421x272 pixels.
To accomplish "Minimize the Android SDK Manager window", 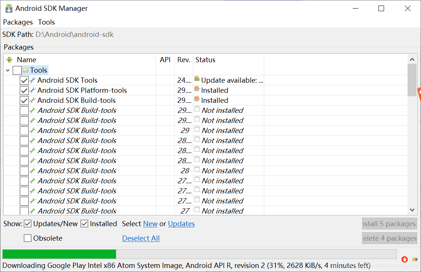I will coord(355,9).
